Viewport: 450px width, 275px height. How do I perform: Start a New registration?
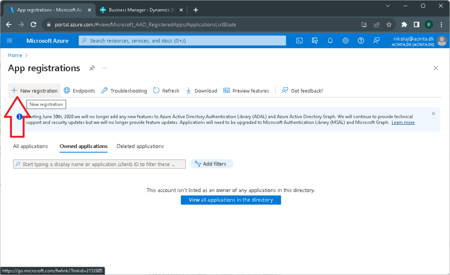pos(34,91)
